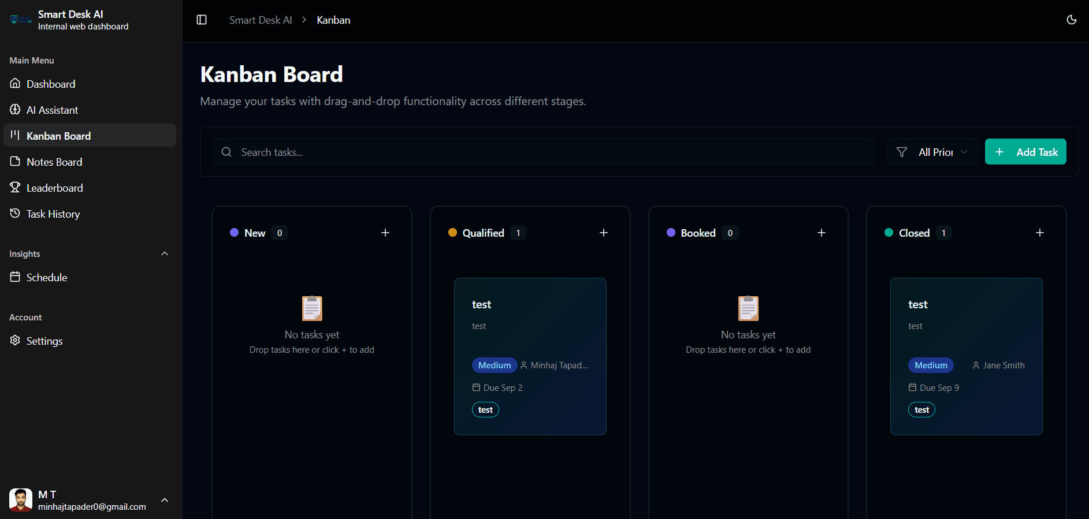The image size is (1089, 519).
Task: Click Due Sep 9 date
Action: tap(934, 388)
